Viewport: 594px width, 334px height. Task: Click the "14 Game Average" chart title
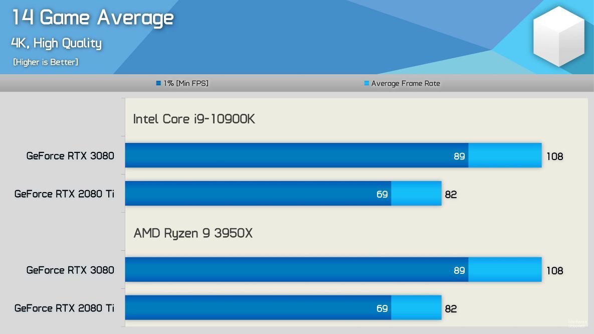coord(93,18)
